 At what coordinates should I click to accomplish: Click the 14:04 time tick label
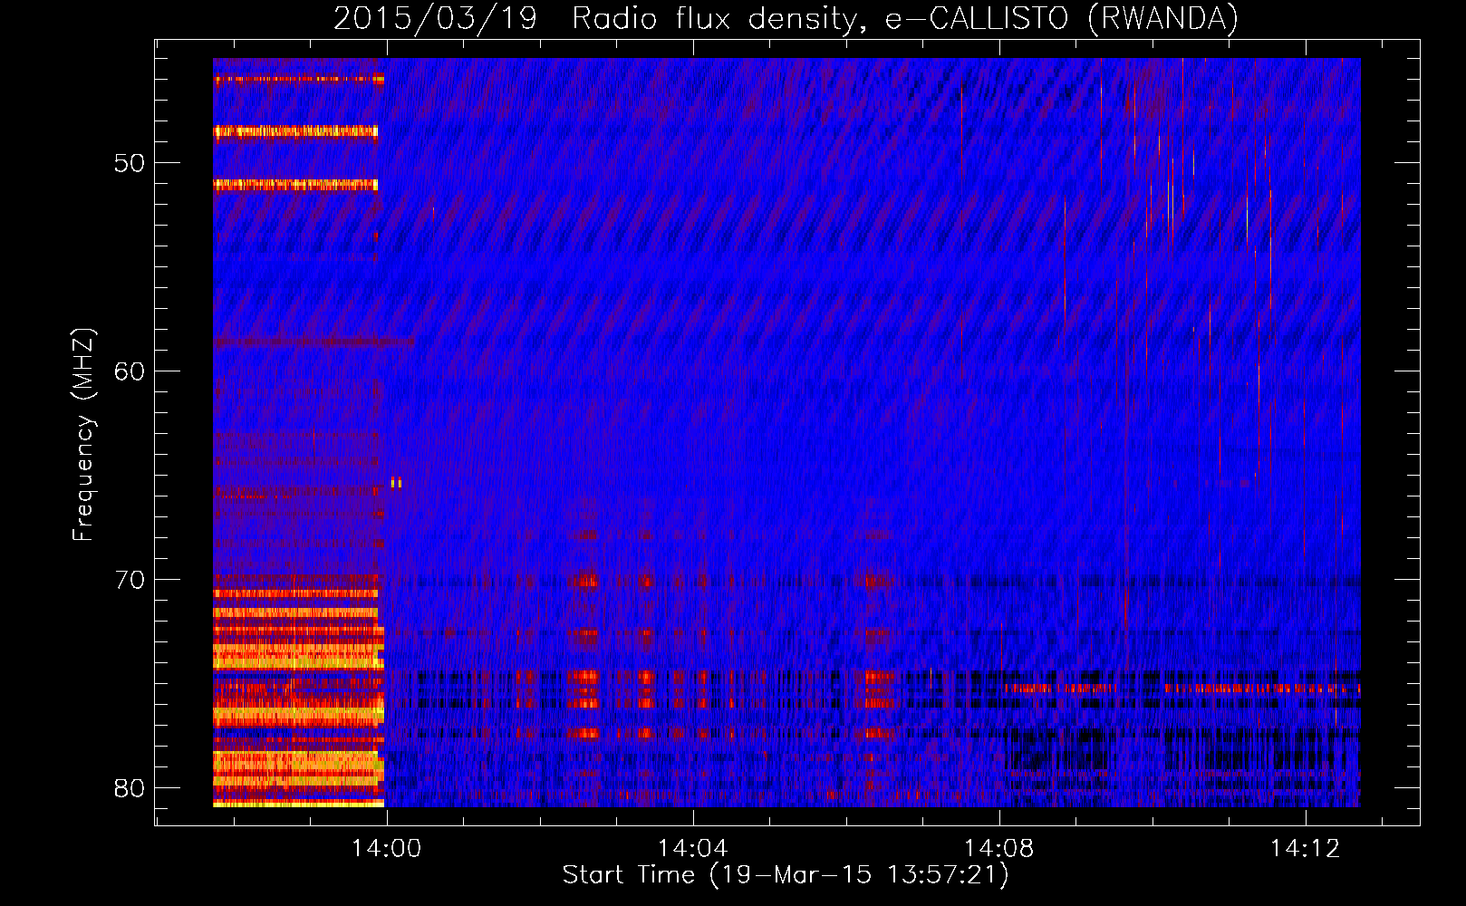(x=693, y=849)
